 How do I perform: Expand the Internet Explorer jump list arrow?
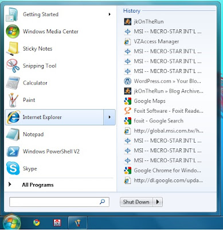point(109,117)
